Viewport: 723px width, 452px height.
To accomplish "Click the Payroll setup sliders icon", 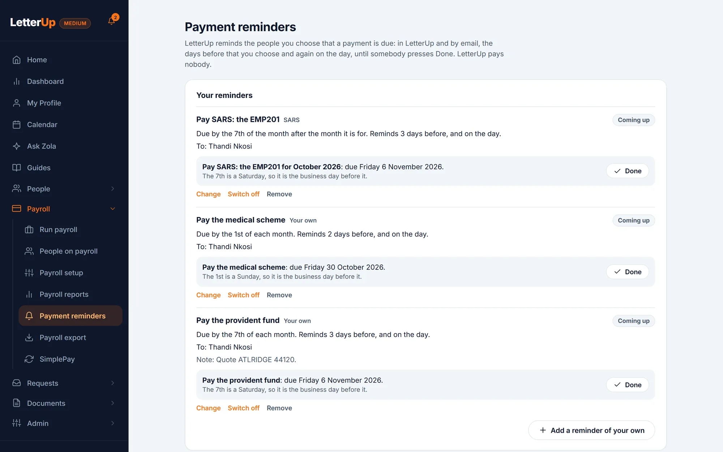I will 29,273.
